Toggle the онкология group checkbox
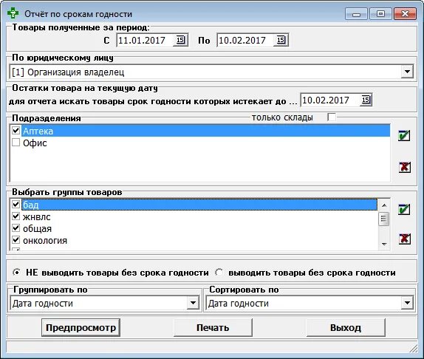The image size is (424, 359). tap(16, 240)
